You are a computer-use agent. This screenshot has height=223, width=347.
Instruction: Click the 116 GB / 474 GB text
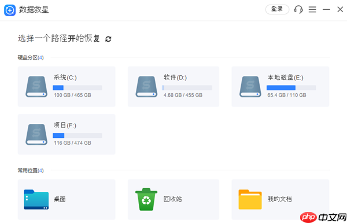(x=72, y=143)
